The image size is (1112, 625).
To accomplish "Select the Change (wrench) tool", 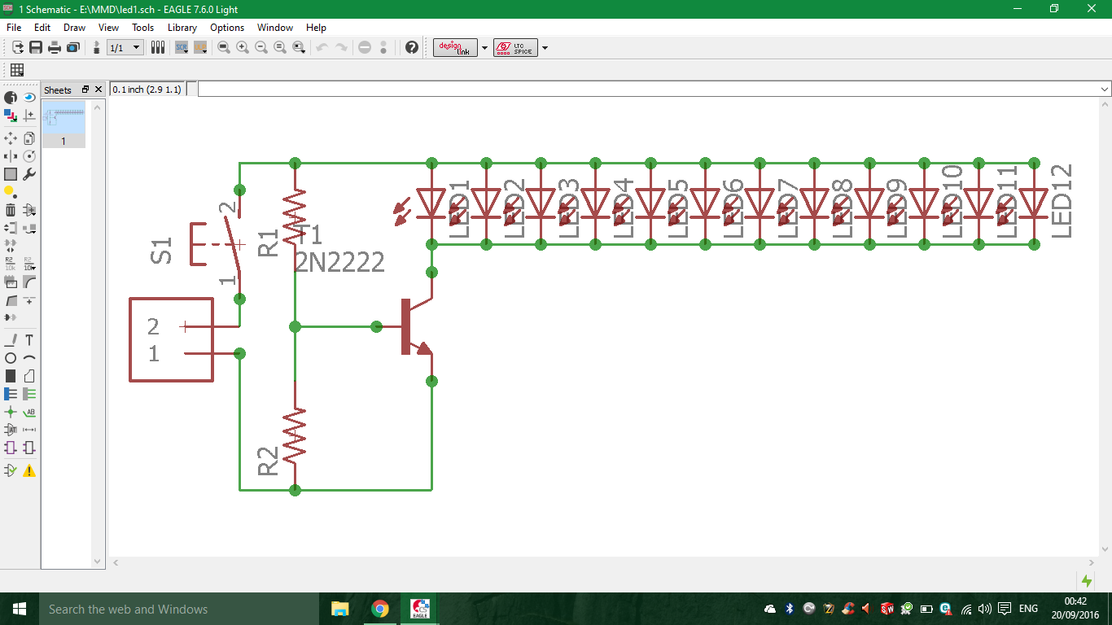I will pyautogui.click(x=29, y=174).
